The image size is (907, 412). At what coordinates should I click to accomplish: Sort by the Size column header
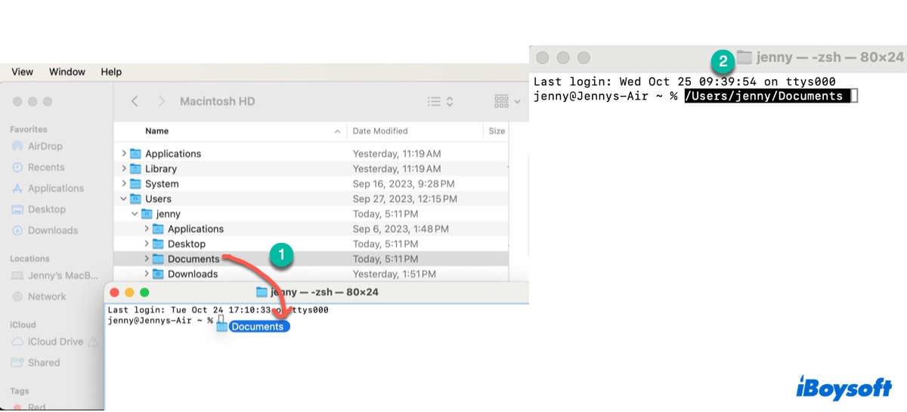(x=497, y=131)
